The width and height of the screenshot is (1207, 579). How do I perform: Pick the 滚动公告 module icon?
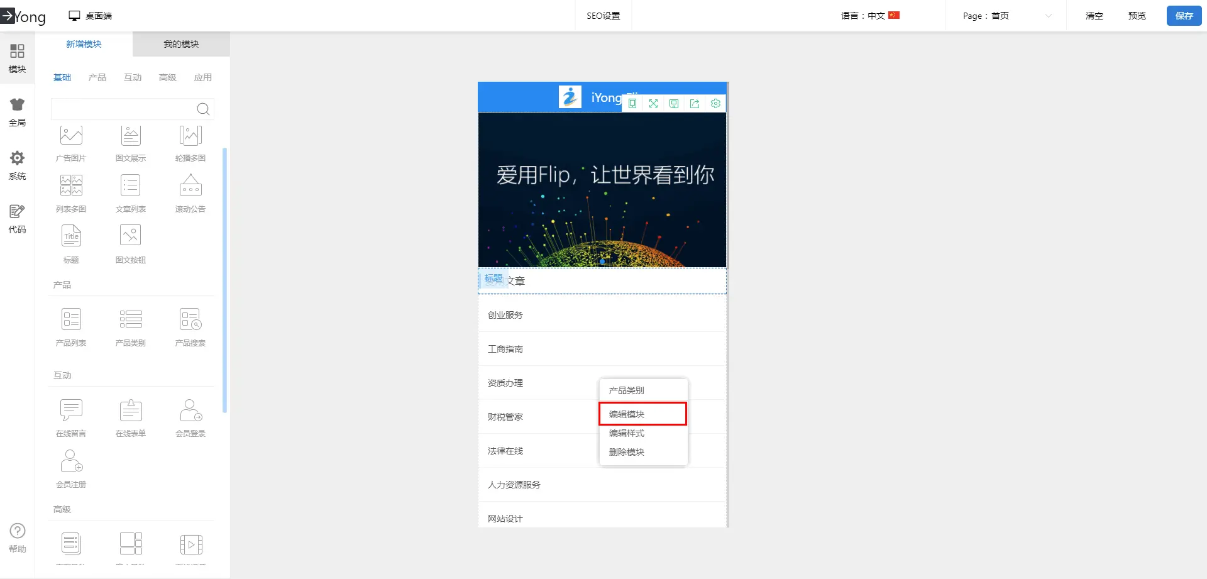coord(190,187)
